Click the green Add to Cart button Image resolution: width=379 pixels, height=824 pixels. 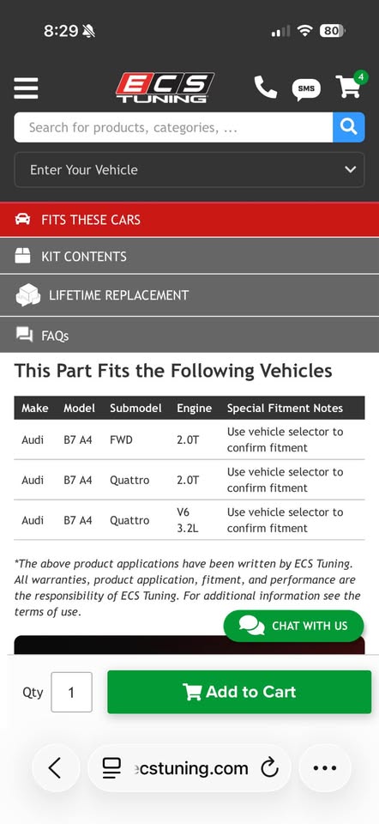pos(239,692)
